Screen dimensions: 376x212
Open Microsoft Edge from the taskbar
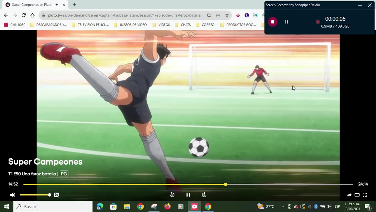(x=100, y=206)
